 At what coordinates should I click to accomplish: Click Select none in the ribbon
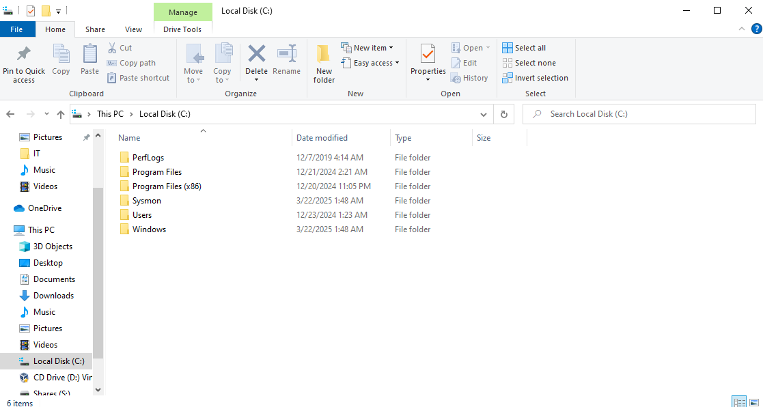coord(508,63)
